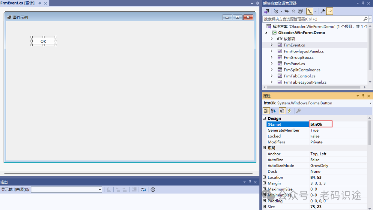This screenshot has height=210, width=373.
Task: Pin the FrmEvent.cs design tab
Action: (39, 3)
